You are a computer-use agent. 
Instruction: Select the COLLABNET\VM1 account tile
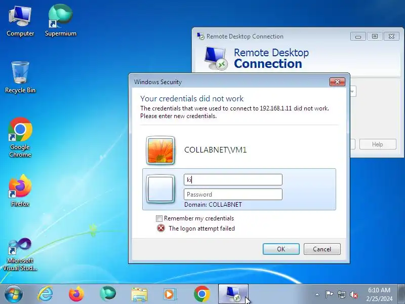[239, 150]
